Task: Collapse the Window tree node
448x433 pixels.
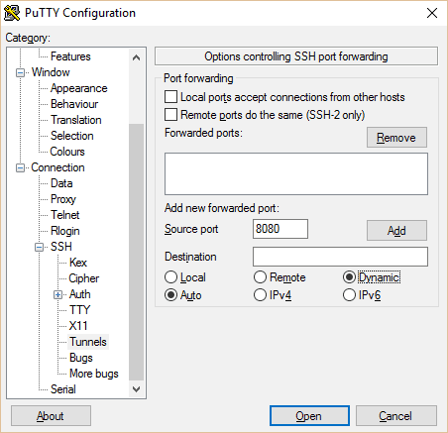Action: click(x=20, y=72)
